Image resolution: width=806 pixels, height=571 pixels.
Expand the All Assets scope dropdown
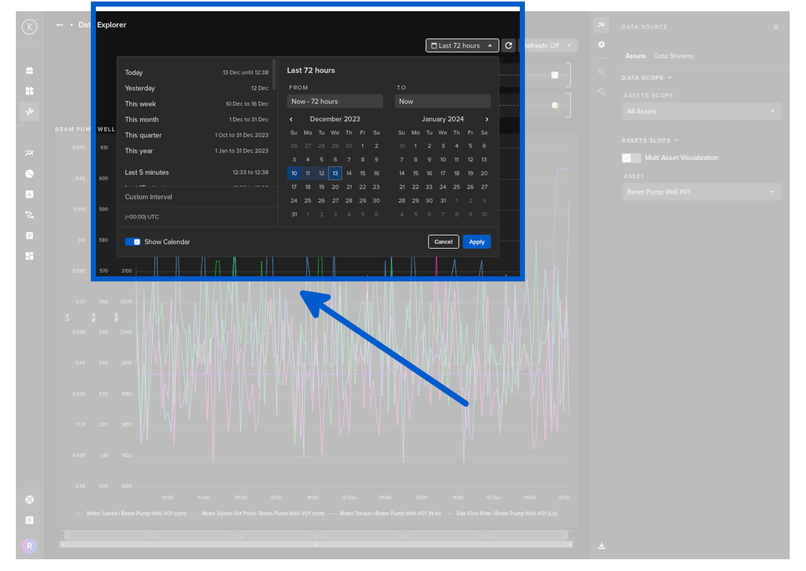pos(701,111)
